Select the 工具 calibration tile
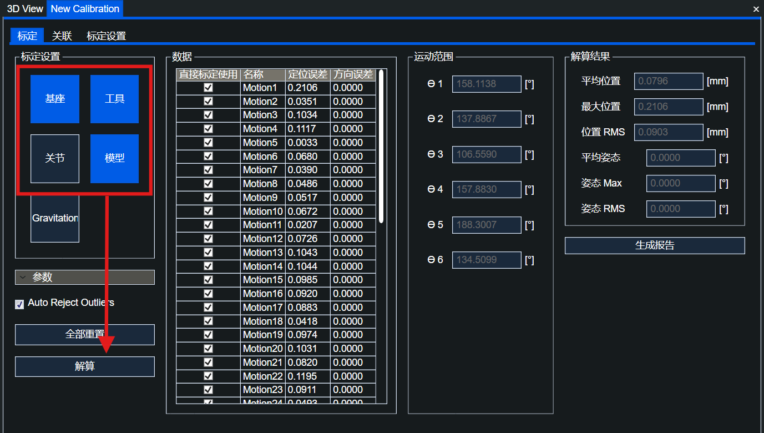The width and height of the screenshot is (764, 433). [114, 99]
